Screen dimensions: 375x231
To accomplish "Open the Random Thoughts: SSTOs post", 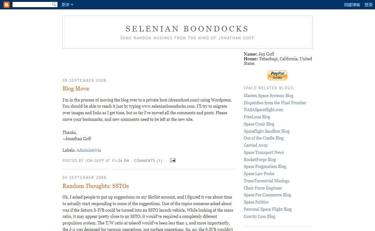I will coord(96,186).
